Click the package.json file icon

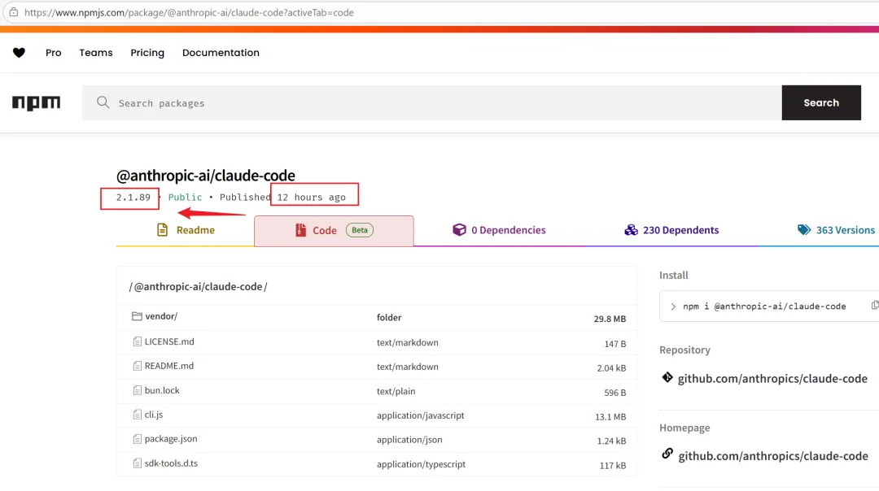(x=138, y=439)
